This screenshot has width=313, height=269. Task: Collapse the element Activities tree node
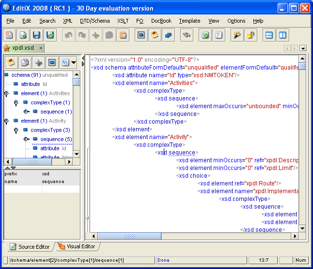coord(6,93)
